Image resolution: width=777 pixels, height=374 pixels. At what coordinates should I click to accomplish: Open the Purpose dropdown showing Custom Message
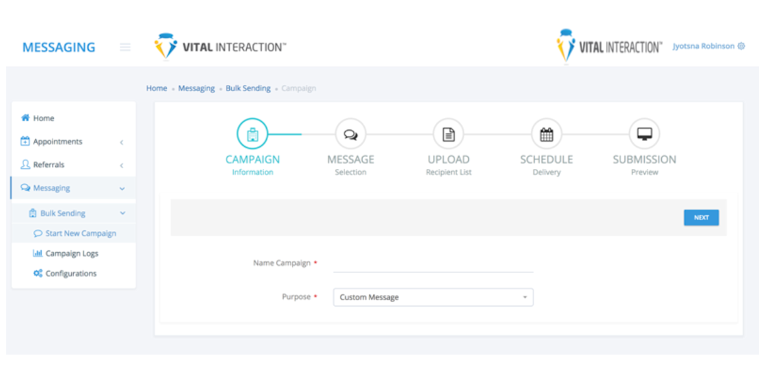433,297
